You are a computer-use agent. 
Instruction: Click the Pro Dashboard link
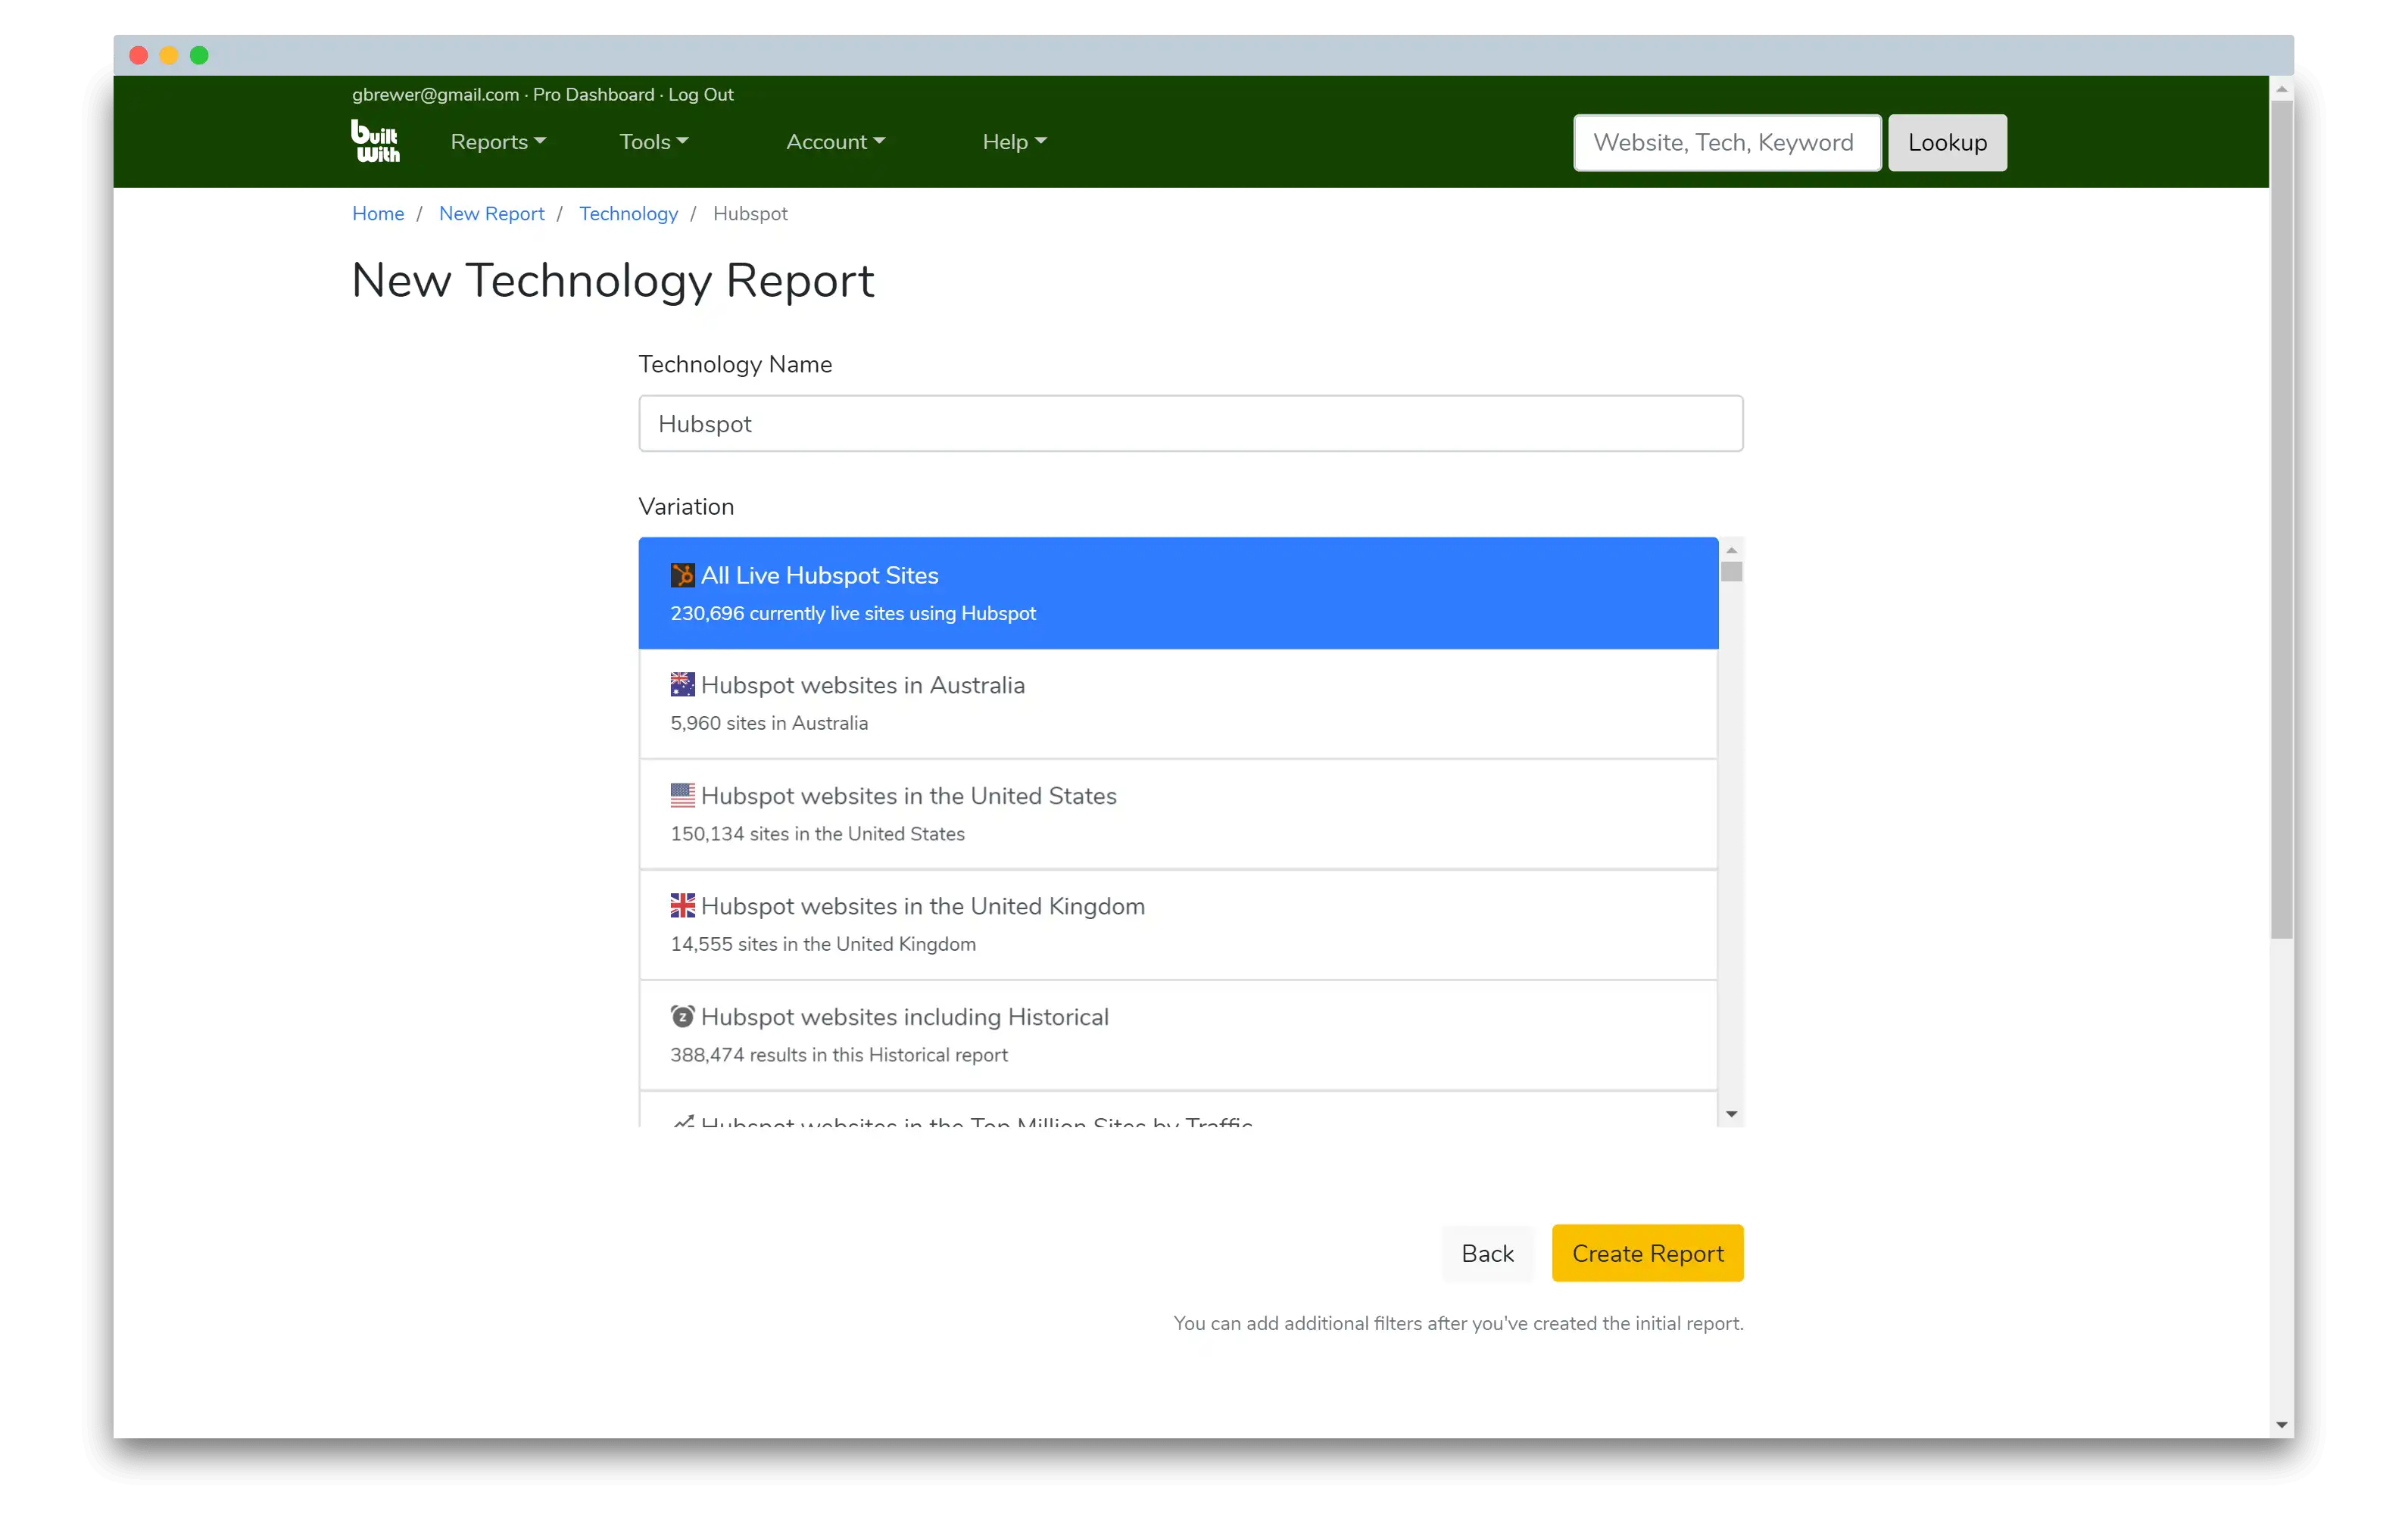[593, 95]
